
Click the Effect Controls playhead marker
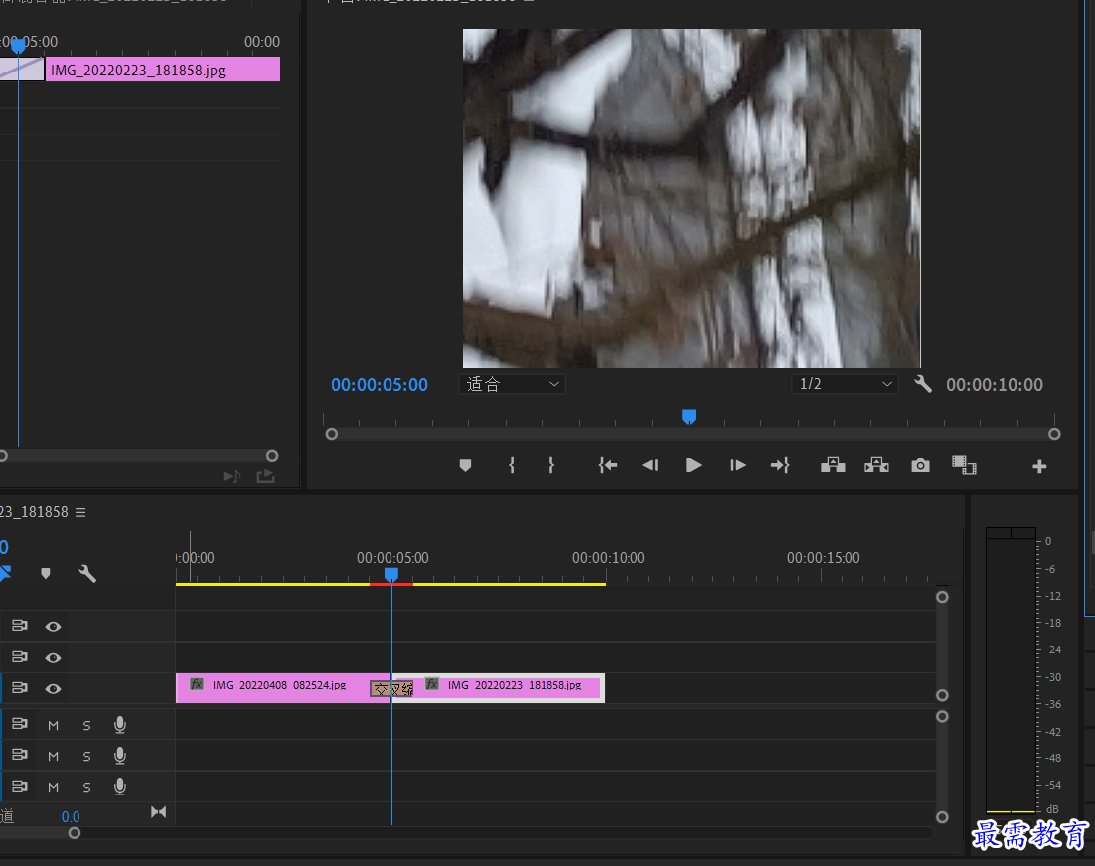[18, 46]
